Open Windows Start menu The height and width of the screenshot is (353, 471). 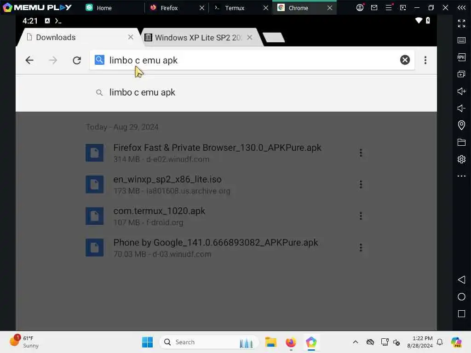pyautogui.click(x=147, y=342)
